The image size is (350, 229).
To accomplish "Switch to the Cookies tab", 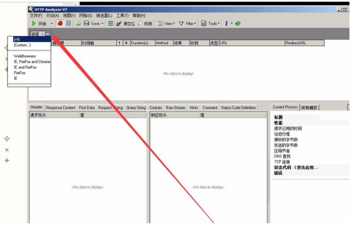I will tap(156, 107).
